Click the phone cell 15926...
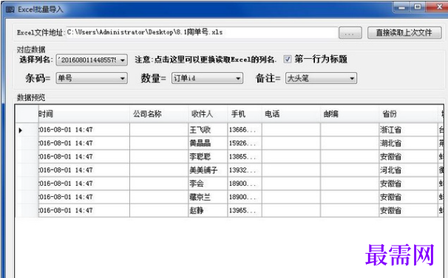448x278 pixels. click(245, 143)
